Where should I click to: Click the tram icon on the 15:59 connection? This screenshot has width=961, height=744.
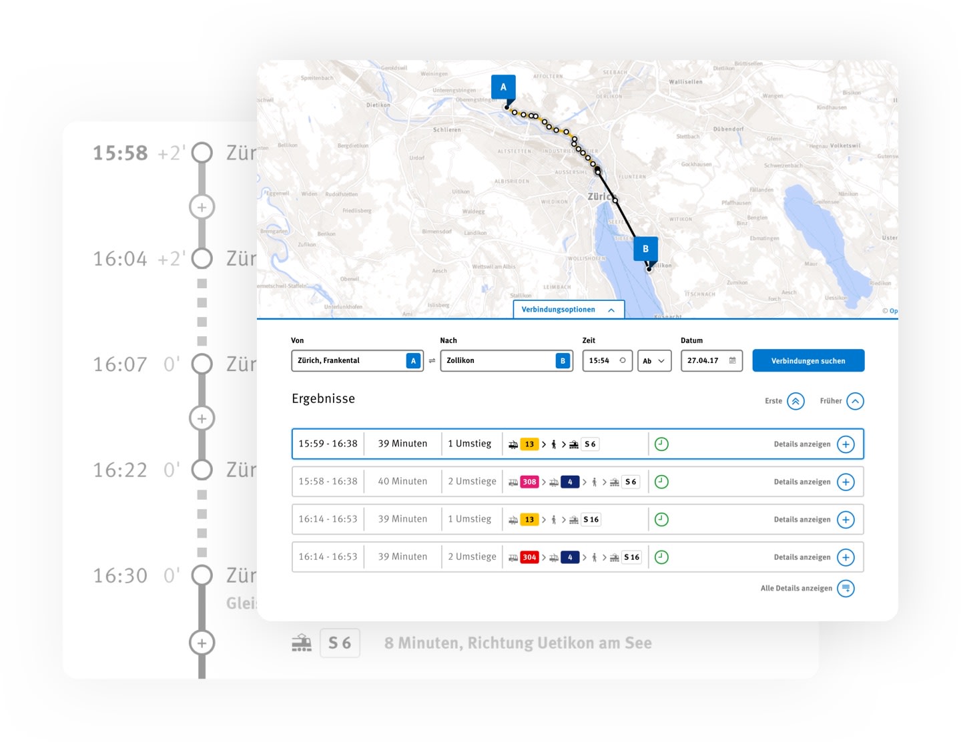513,443
